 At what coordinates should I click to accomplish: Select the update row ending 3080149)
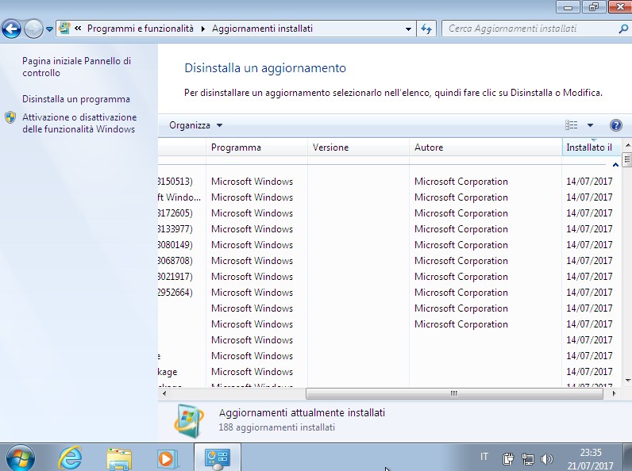pyautogui.click(x=389, y=245)
